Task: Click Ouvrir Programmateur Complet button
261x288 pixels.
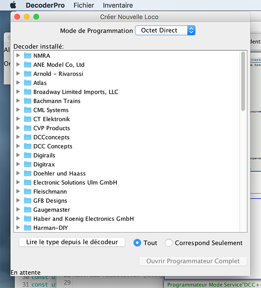Action: (193, 261)
